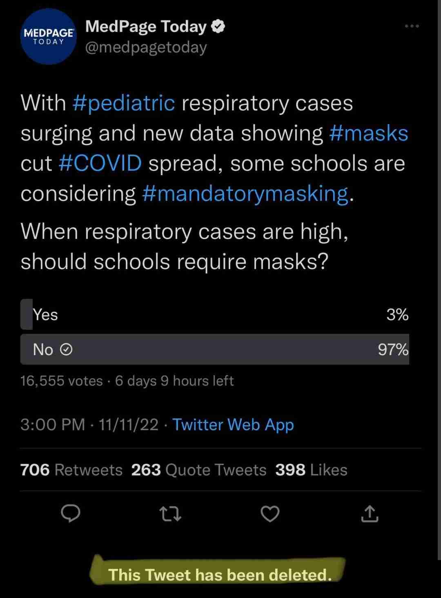Like the tweet with the heart icon
The height and width of the screenshot is (598, 441).
270,514
